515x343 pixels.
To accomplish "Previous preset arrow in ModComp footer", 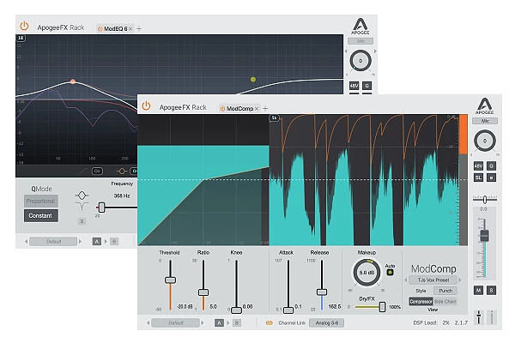I will (148, 323).
